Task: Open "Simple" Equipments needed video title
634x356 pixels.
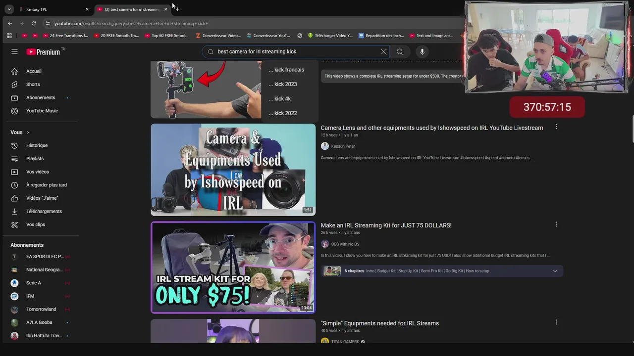Action: point(379,323)
